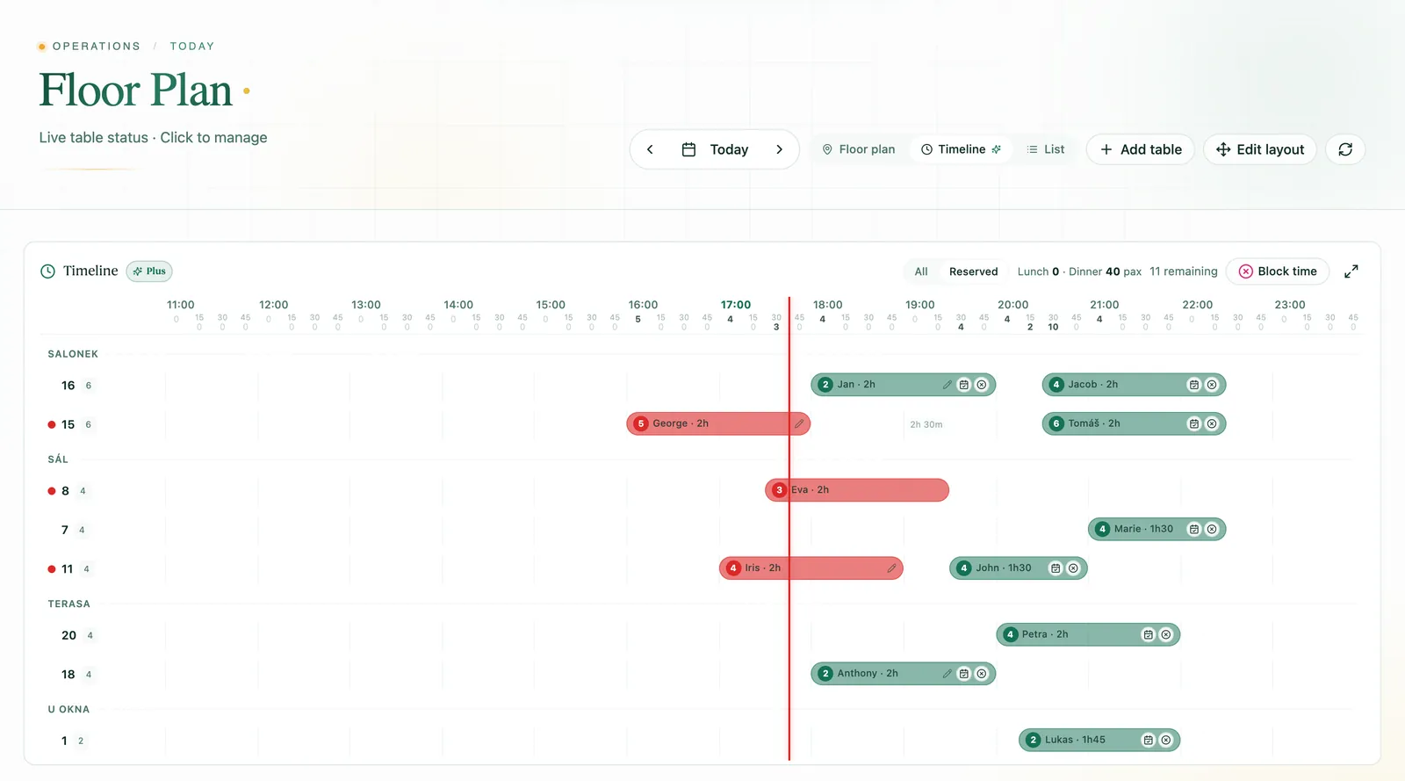
Task: Cancel Jacob's reservation with X icon
Action: click(x=1212, y=385)
